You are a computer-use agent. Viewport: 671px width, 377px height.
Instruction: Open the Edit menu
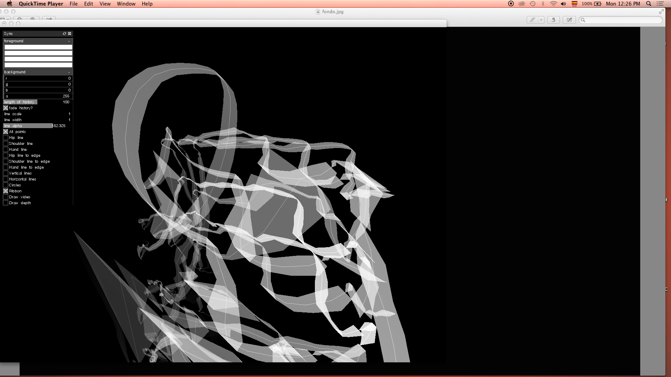[89, 4]
